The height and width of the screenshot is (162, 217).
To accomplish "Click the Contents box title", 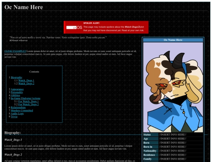I will click(34, 72).
